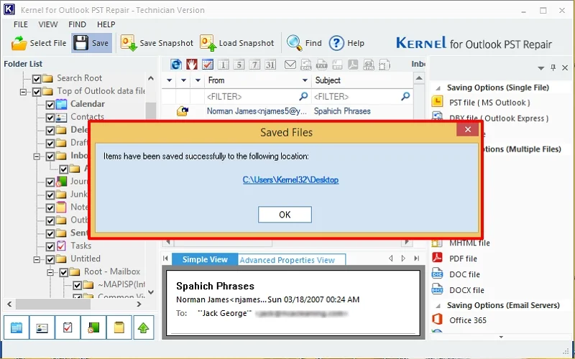Click the pin icon on the saving options pane
Image resolution: width=575 pixels, height=359 pixels.
pos(553,67)
